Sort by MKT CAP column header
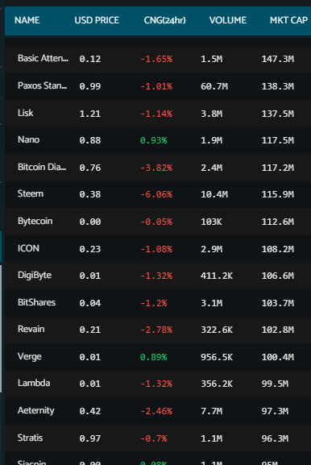This screenshot has height=465, width=311. pyautogui.click(x=288, y=20)
